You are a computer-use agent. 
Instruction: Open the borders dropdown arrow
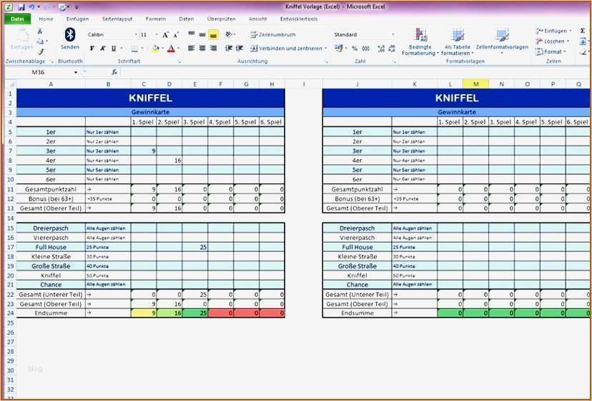tap(142, 49)
